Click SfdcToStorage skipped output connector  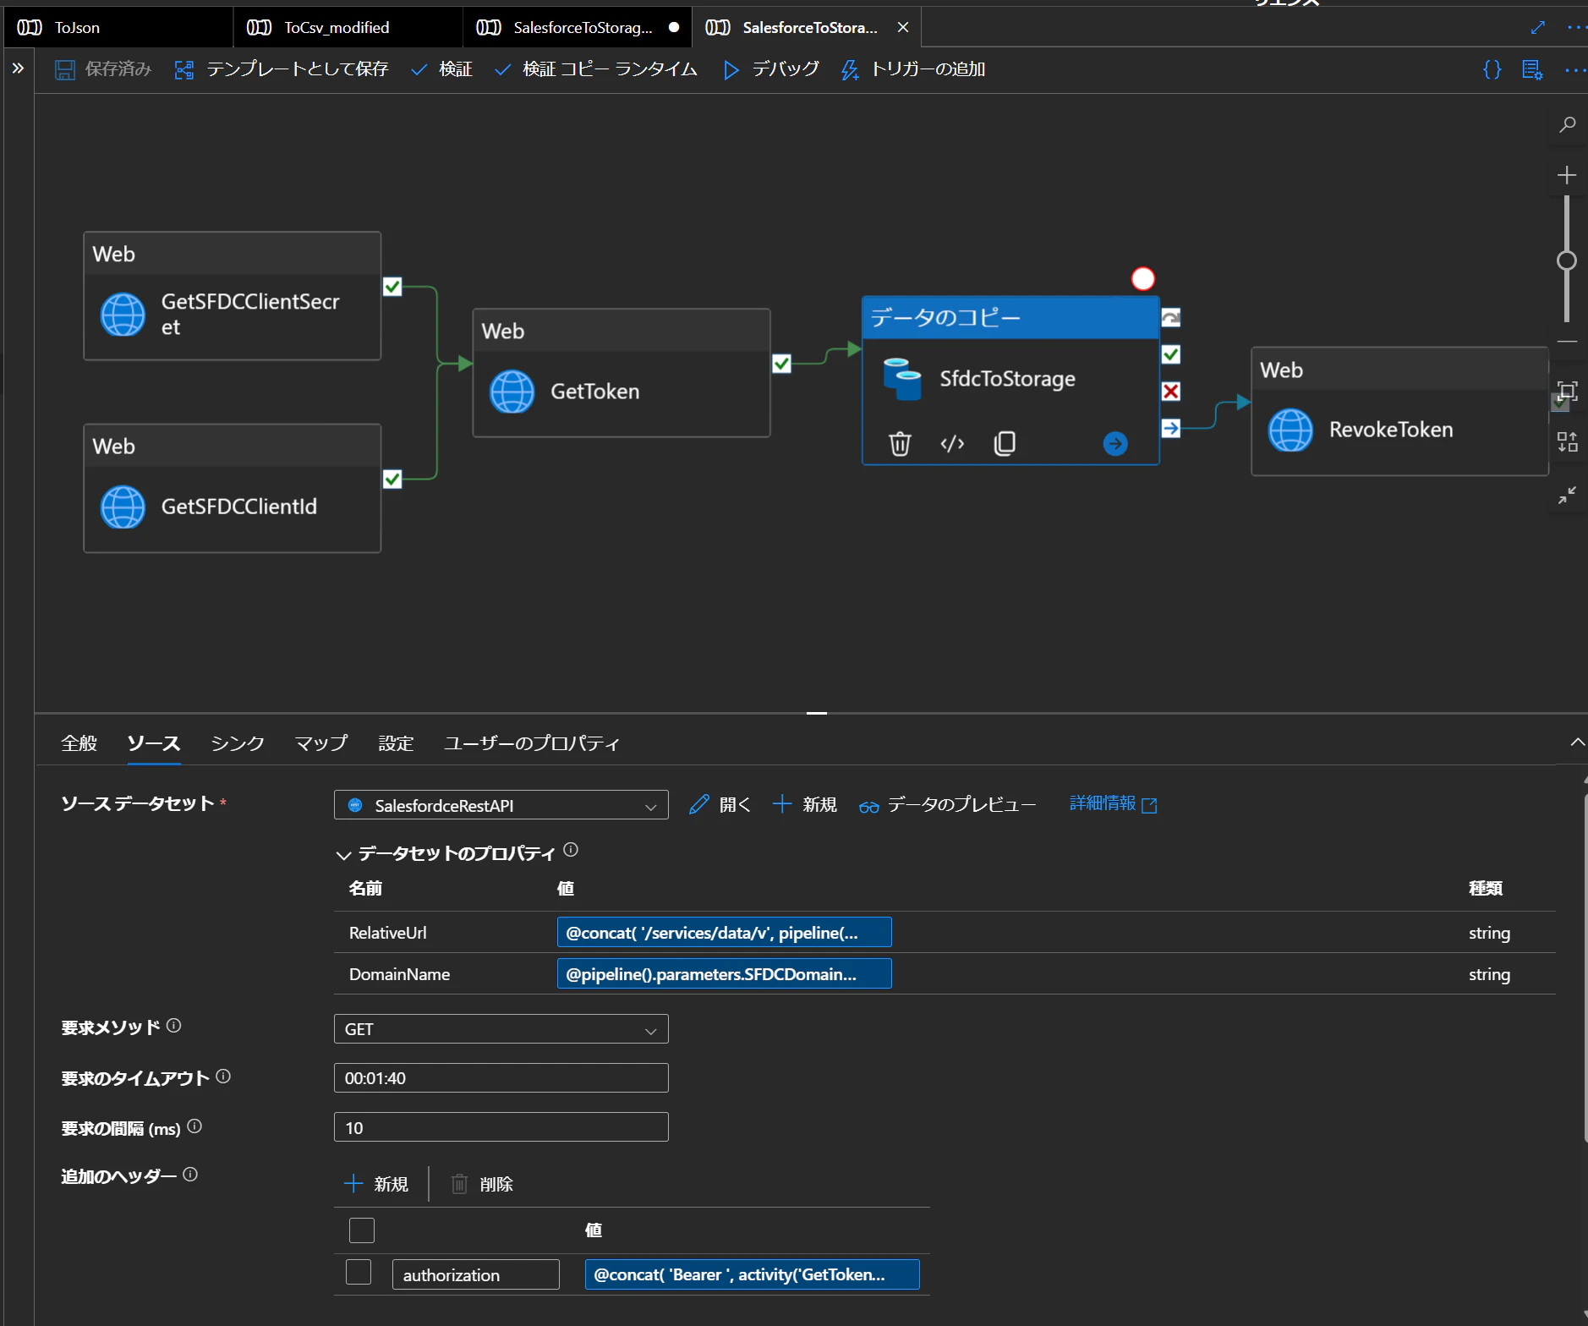[1171, 318]
